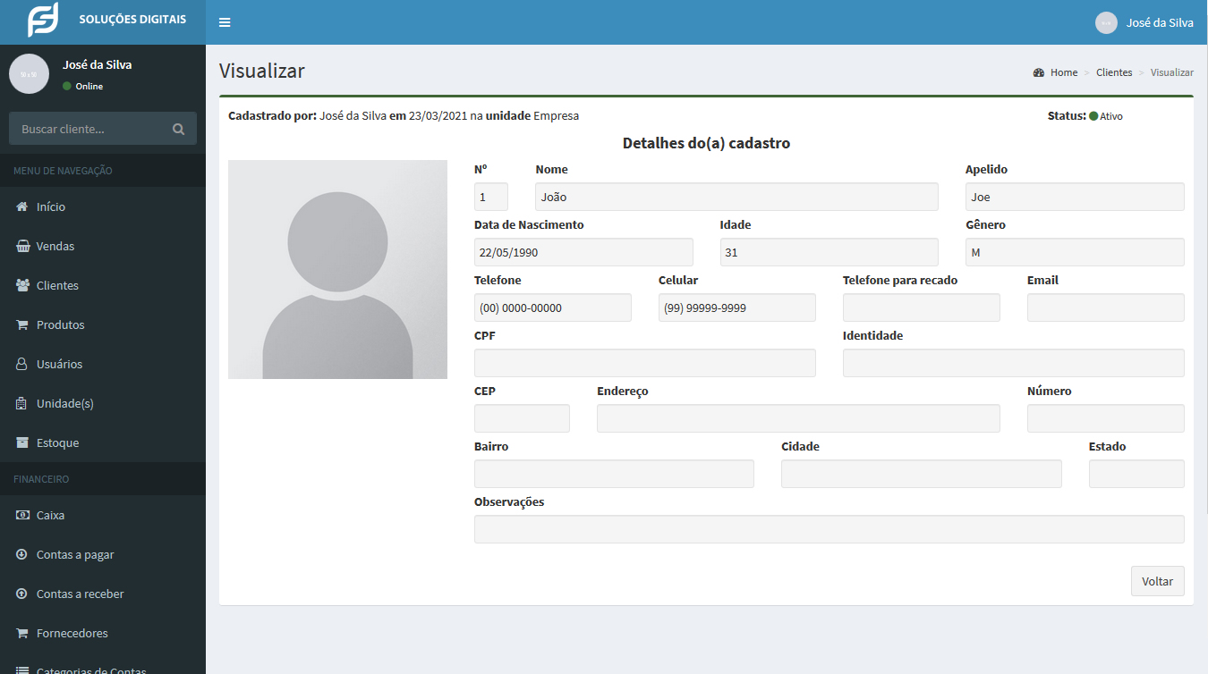Click the CEP field

coord(522,418)
